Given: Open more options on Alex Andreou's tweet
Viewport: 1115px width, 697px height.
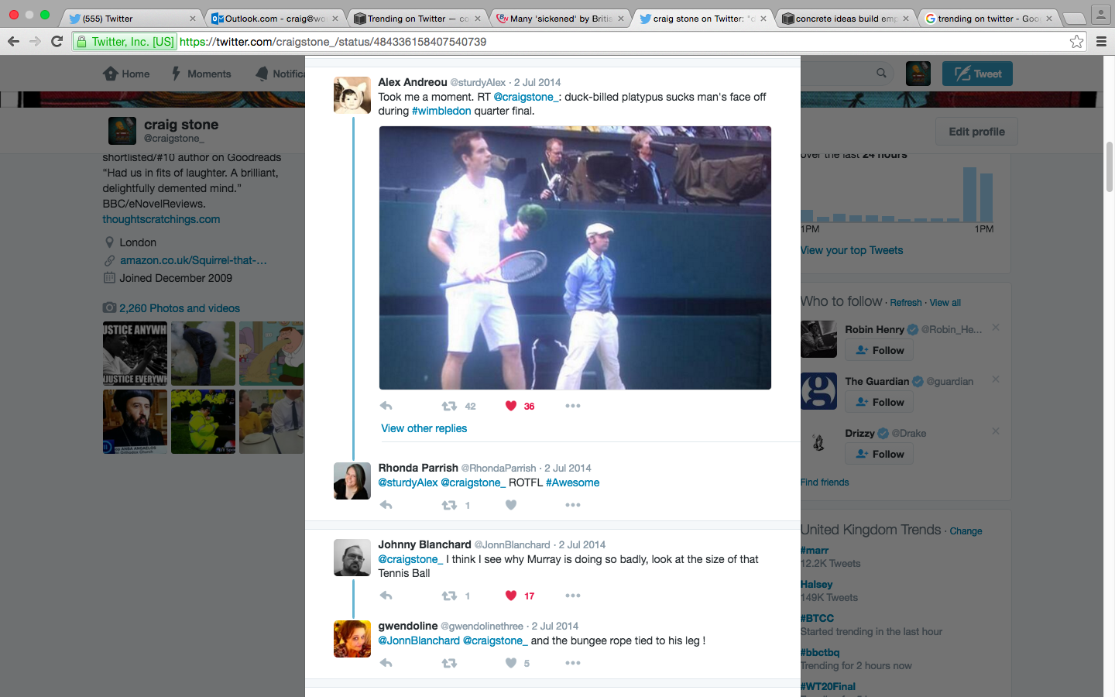Looking at the screenshot, I should coord(573,406).
